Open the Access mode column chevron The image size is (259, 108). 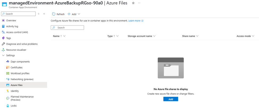(x=253, y=36)
